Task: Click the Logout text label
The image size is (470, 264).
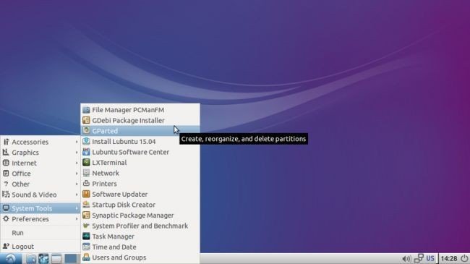Action: point(23,247)
